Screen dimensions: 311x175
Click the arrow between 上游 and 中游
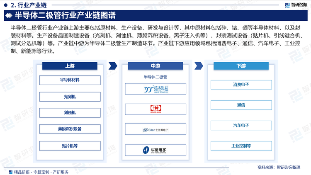(113, 66)
